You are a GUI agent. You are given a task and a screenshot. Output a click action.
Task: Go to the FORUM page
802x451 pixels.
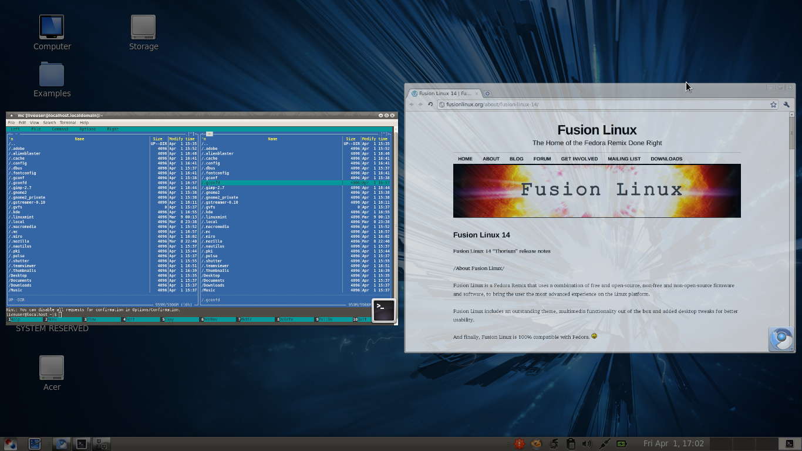coord(542,159)
